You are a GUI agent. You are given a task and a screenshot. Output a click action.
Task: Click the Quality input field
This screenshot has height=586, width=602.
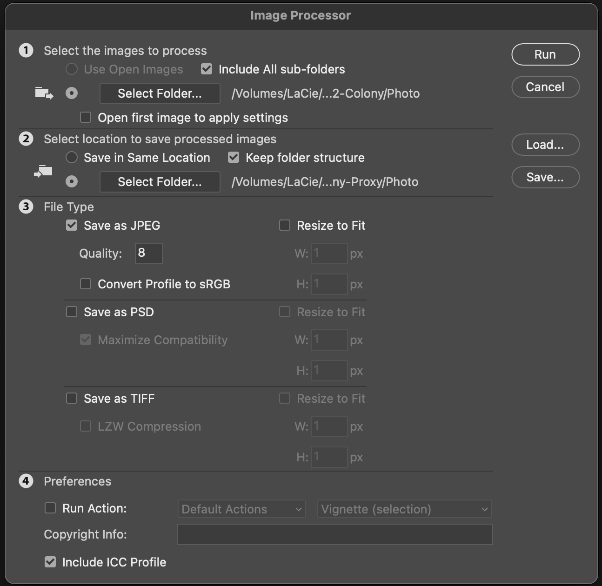[148, 253]
